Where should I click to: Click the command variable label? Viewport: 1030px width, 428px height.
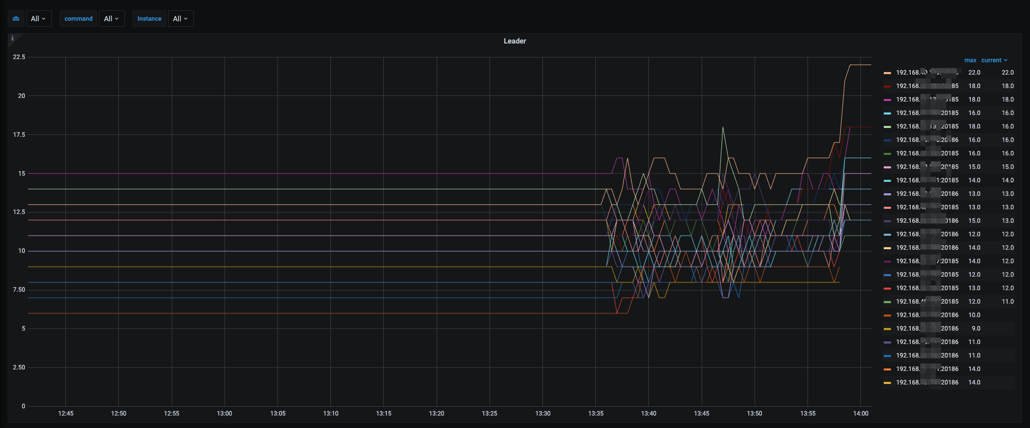point(78,19)
